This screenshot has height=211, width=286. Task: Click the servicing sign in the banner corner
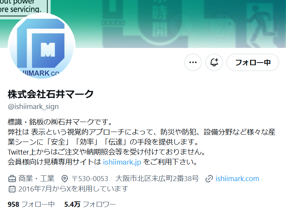tap(24, 7)
